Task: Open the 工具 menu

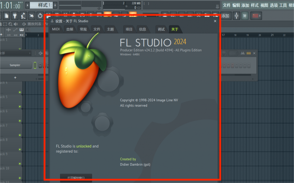Action: (283, 5)
